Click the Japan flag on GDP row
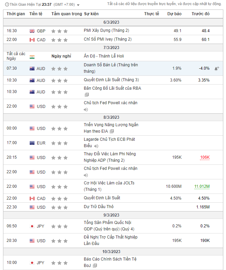Viewport: 226px width, 270px height. click(x=32, y=226)
